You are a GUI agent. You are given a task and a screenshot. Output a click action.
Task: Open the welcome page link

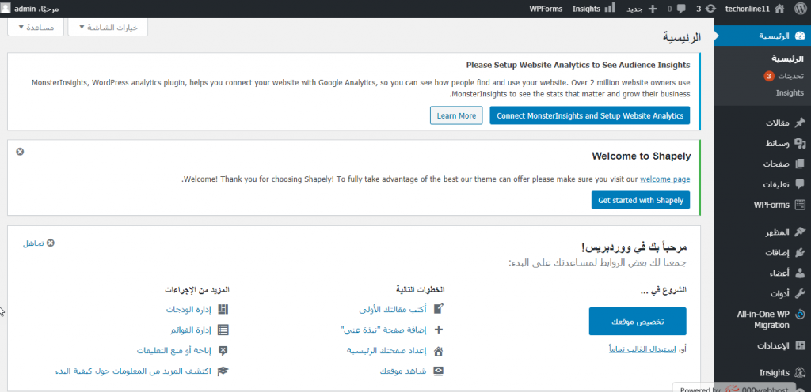(665, 179)
